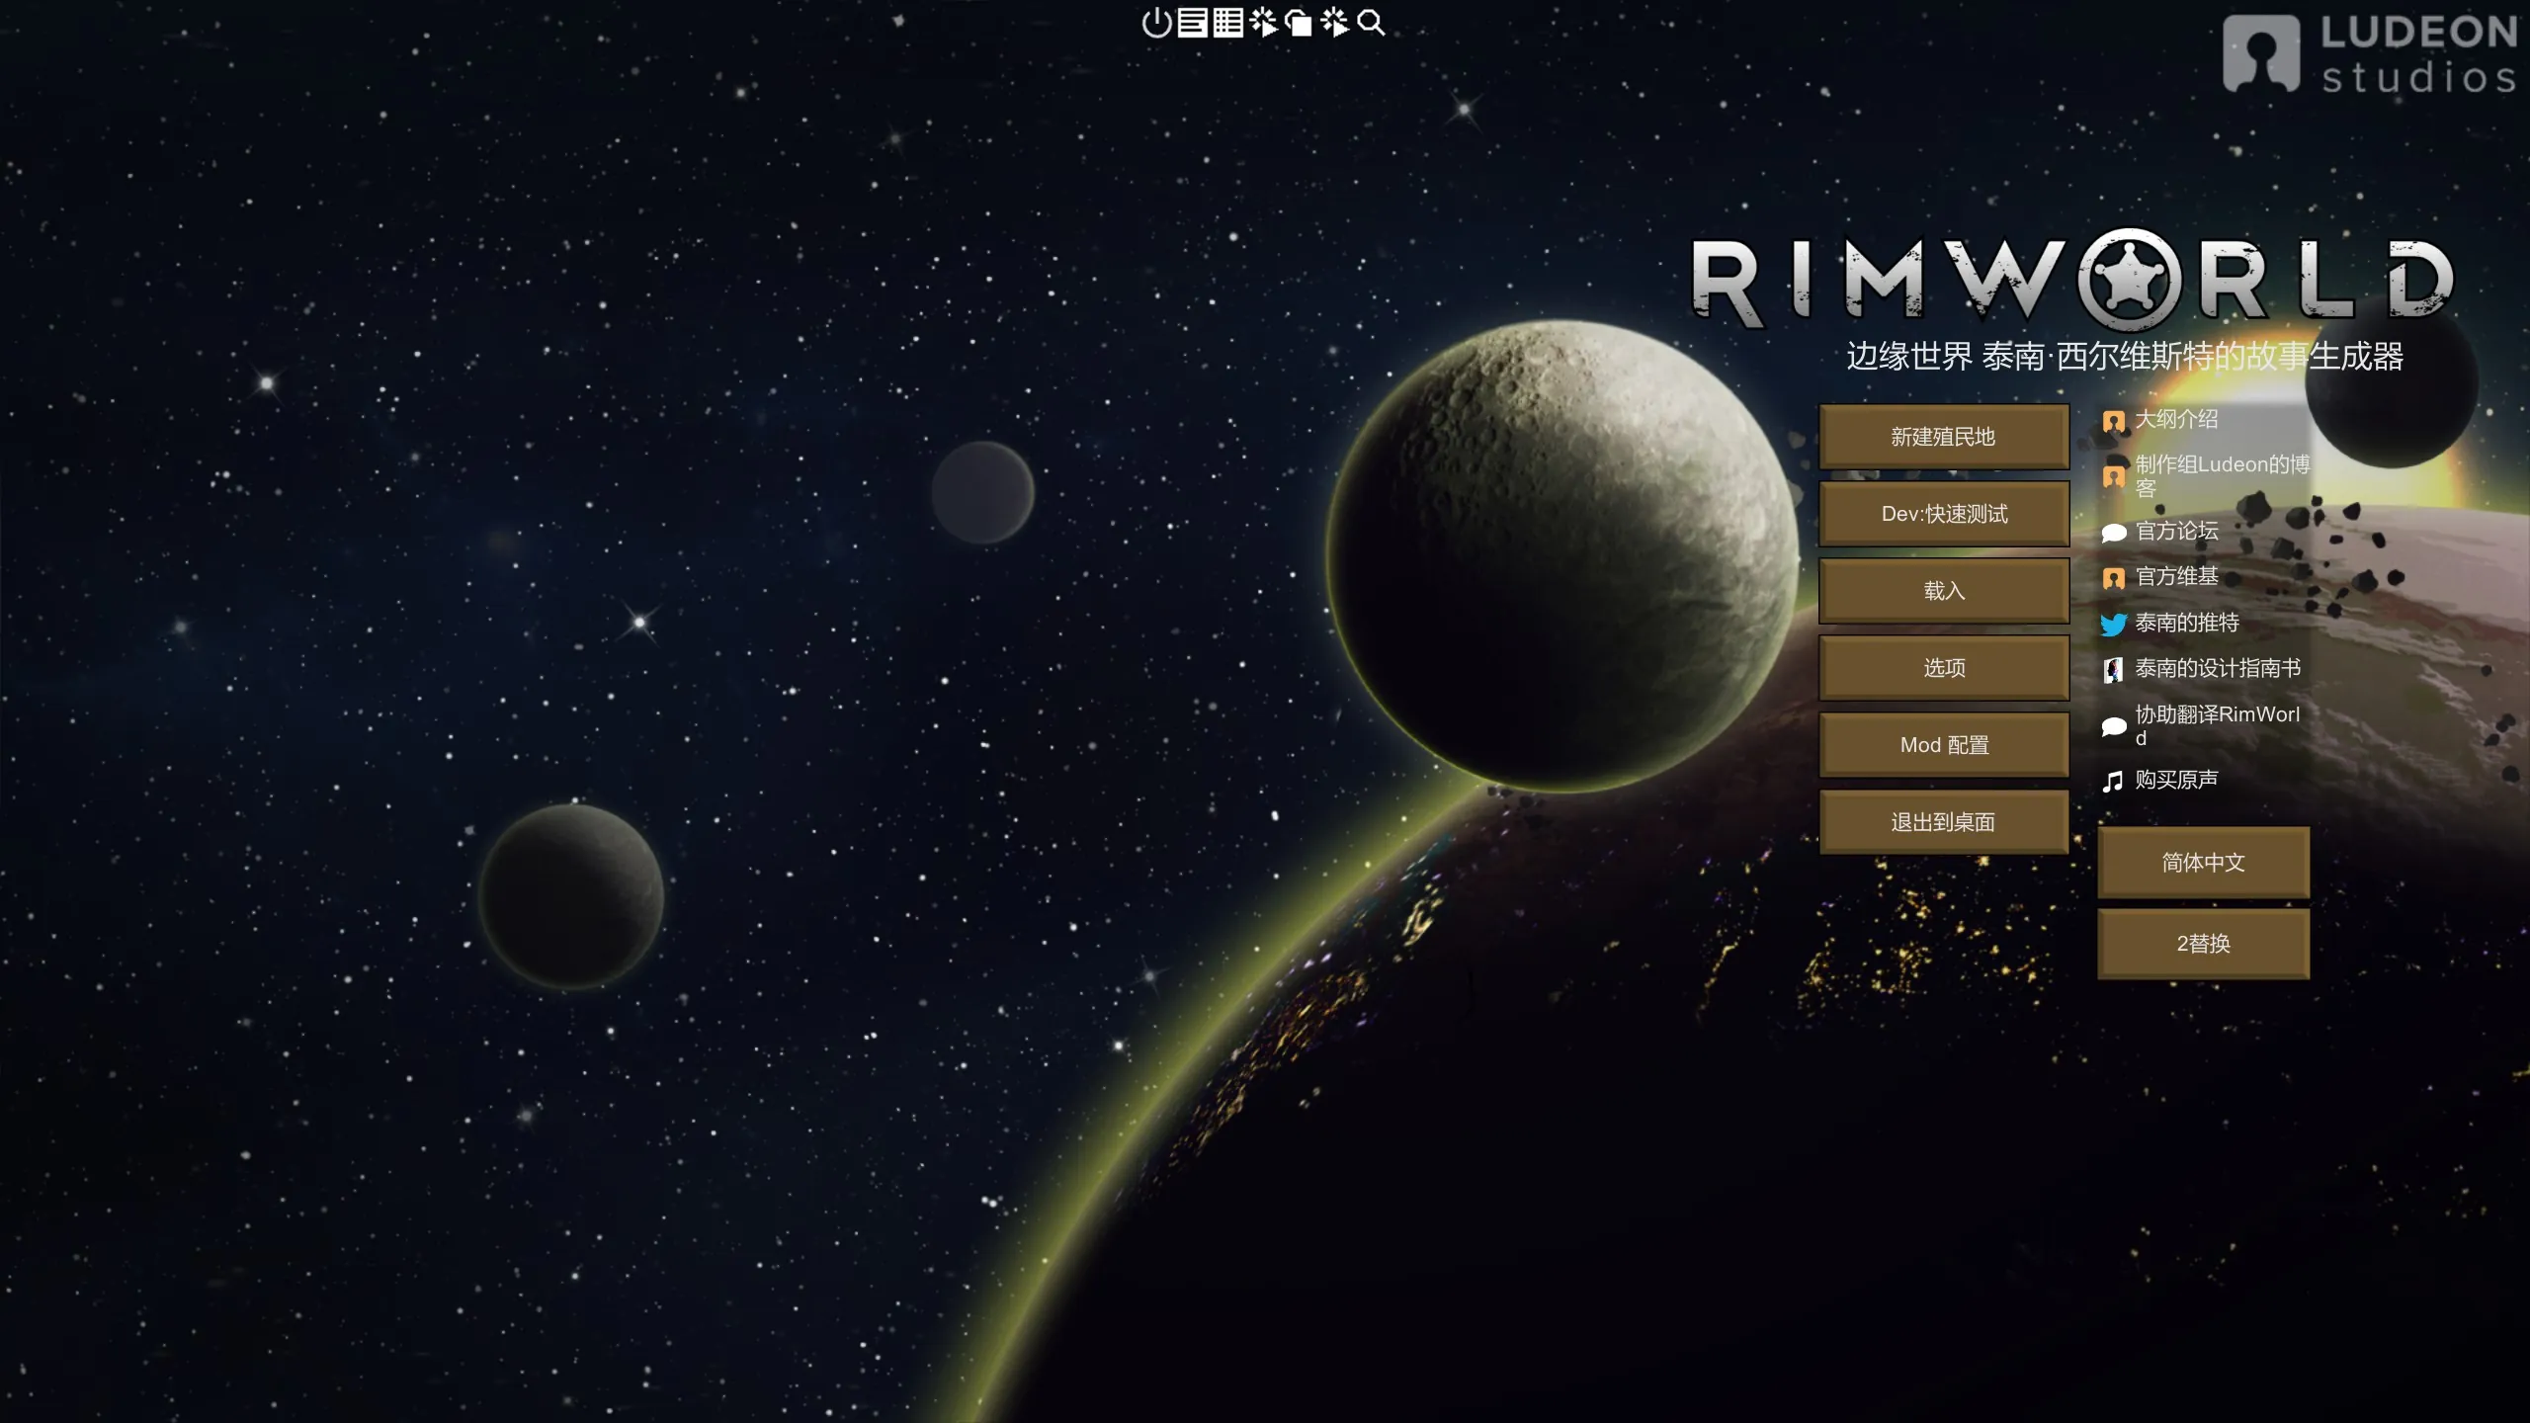Click the music note icon for soundtrack
Screen dimensions: 2530x1423
[2113, 782]
